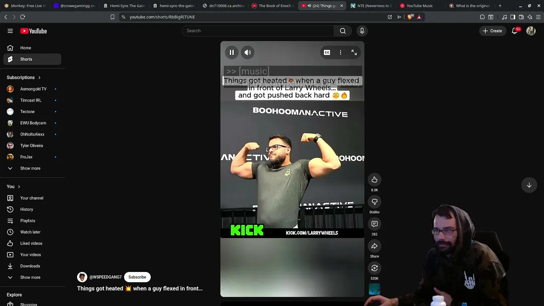Share the Short via the Share arrow
This screenshot has width=544, height=306.
(374, 246)
